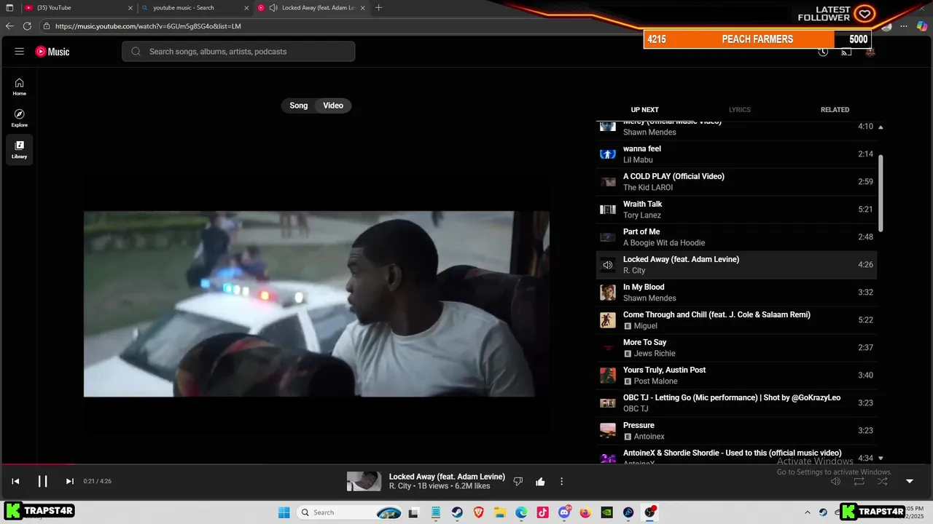Viewport: 933px width, 524px height.
Task: Click the Windows taskbar Search box
Action: (x=350, y=512)
